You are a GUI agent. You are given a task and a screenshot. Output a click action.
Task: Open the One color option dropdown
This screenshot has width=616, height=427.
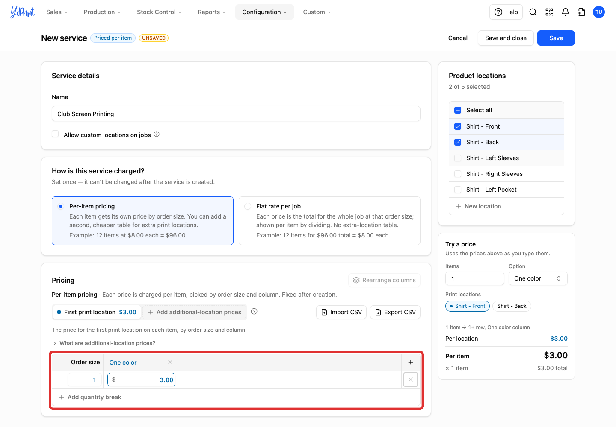pyautogui.click(x=538, y=278)
